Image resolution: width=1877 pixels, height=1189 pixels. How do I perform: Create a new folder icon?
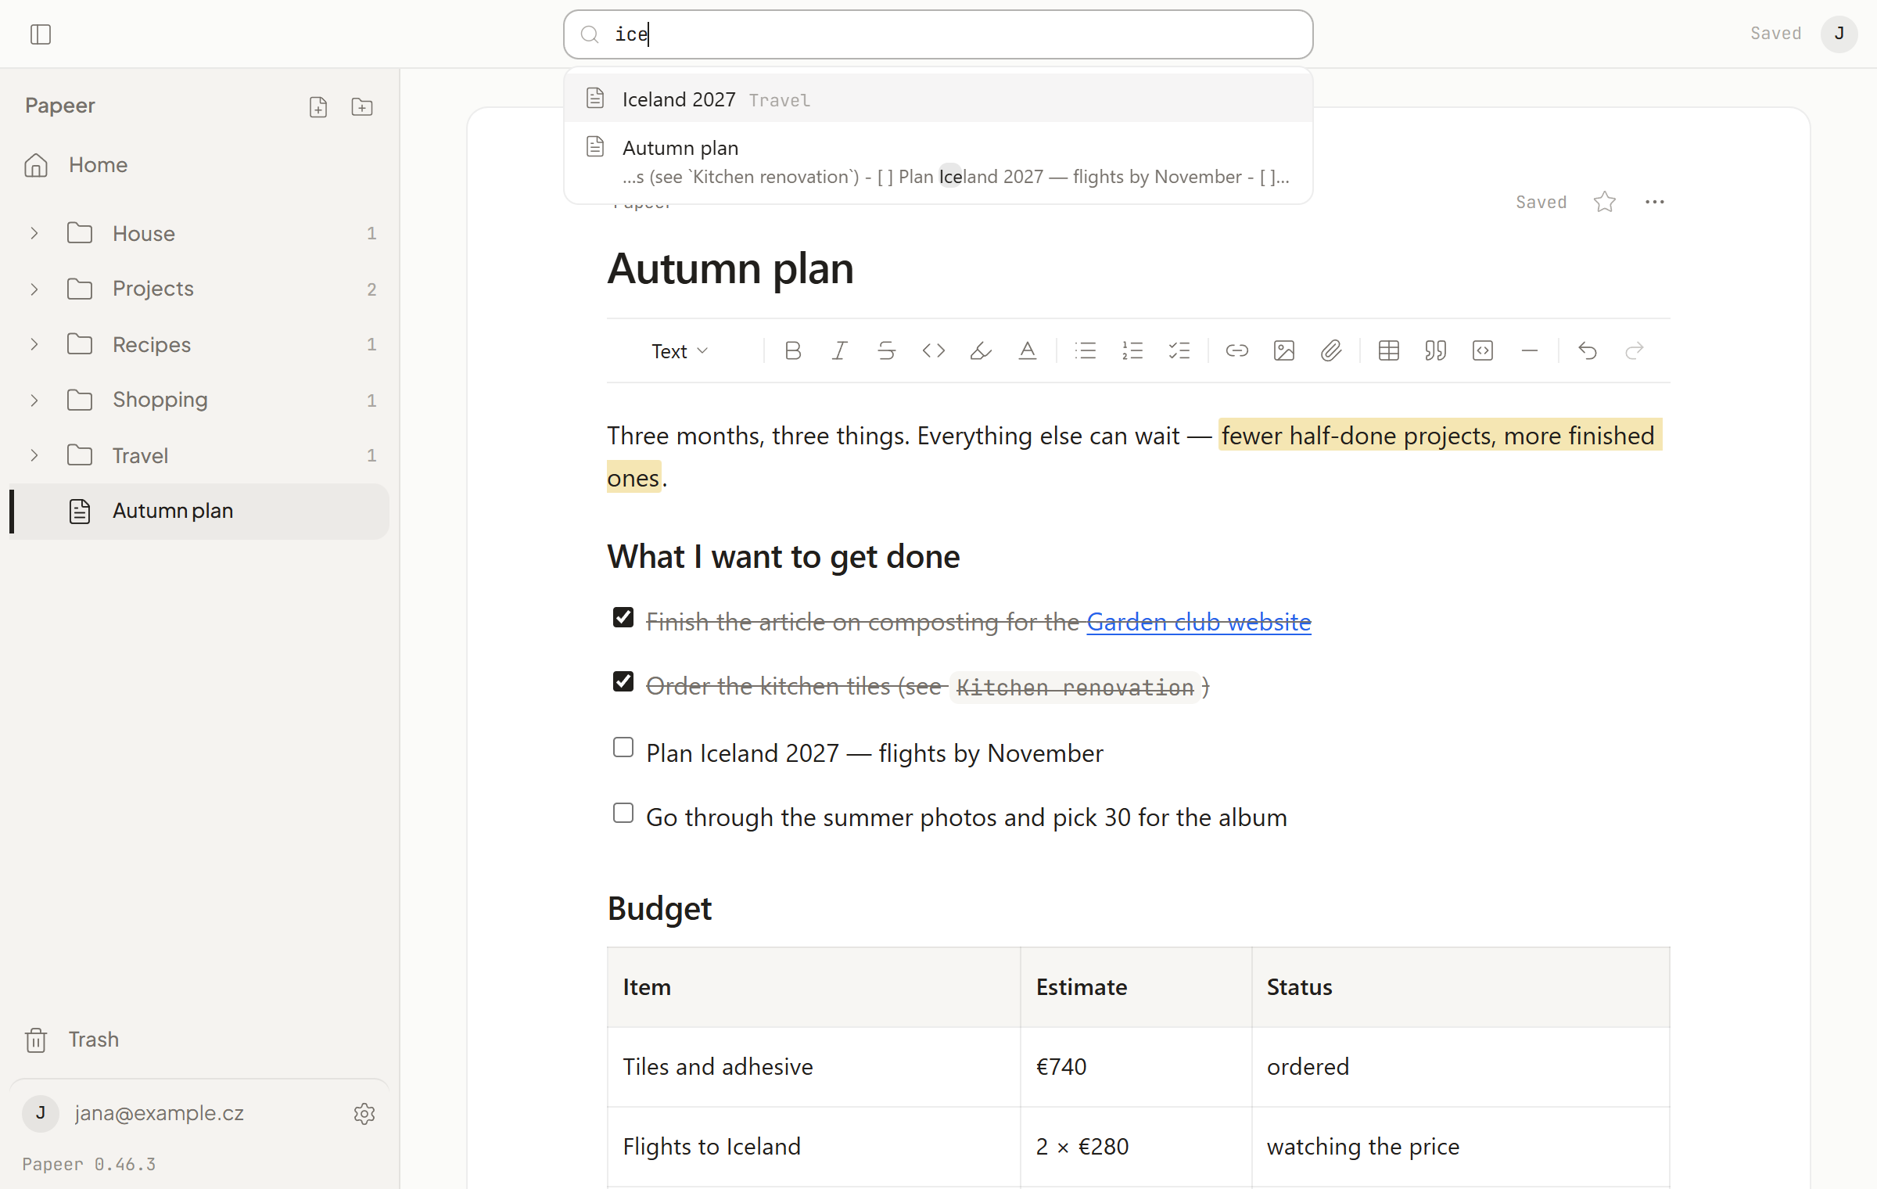362,107
